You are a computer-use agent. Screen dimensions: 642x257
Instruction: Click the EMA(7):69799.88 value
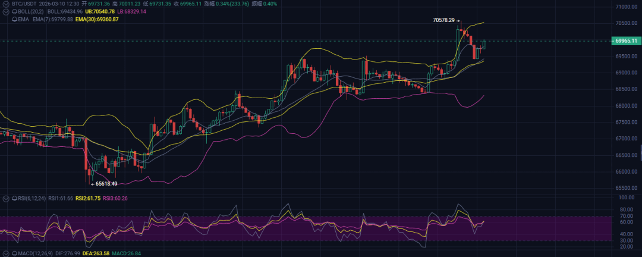point(53,19)
